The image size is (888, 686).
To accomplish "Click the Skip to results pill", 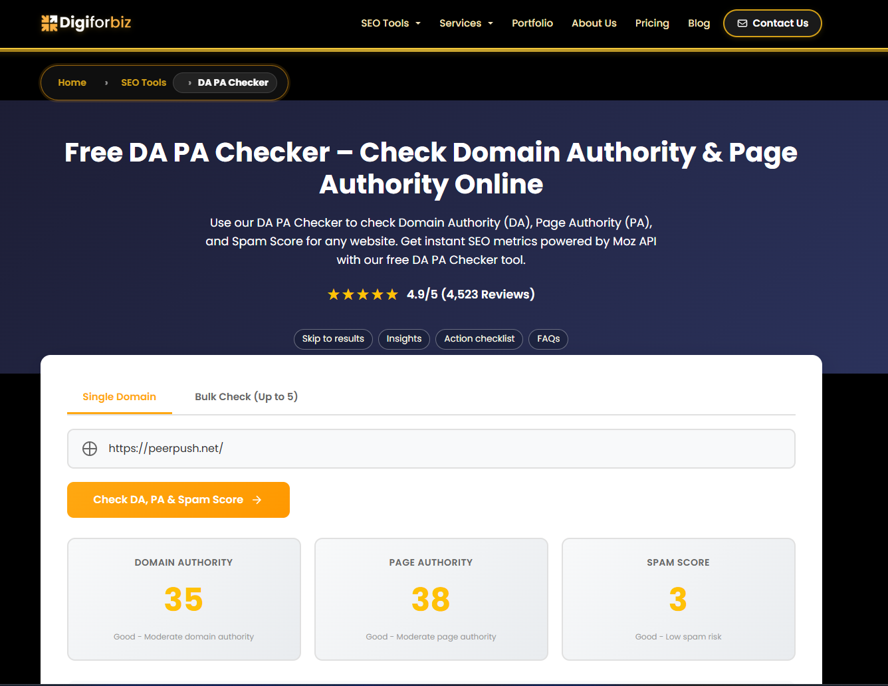I will pos(333,339).
